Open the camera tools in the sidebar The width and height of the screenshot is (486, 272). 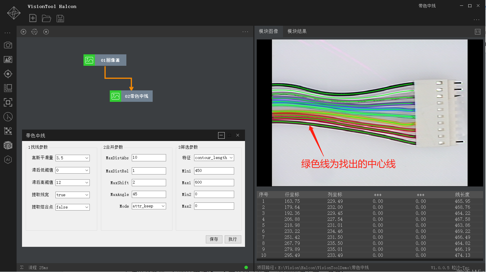[x=8, y=45]
